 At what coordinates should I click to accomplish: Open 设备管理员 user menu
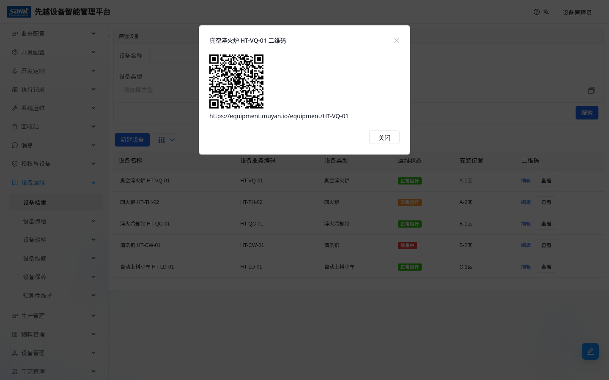(x=577, y=13)
